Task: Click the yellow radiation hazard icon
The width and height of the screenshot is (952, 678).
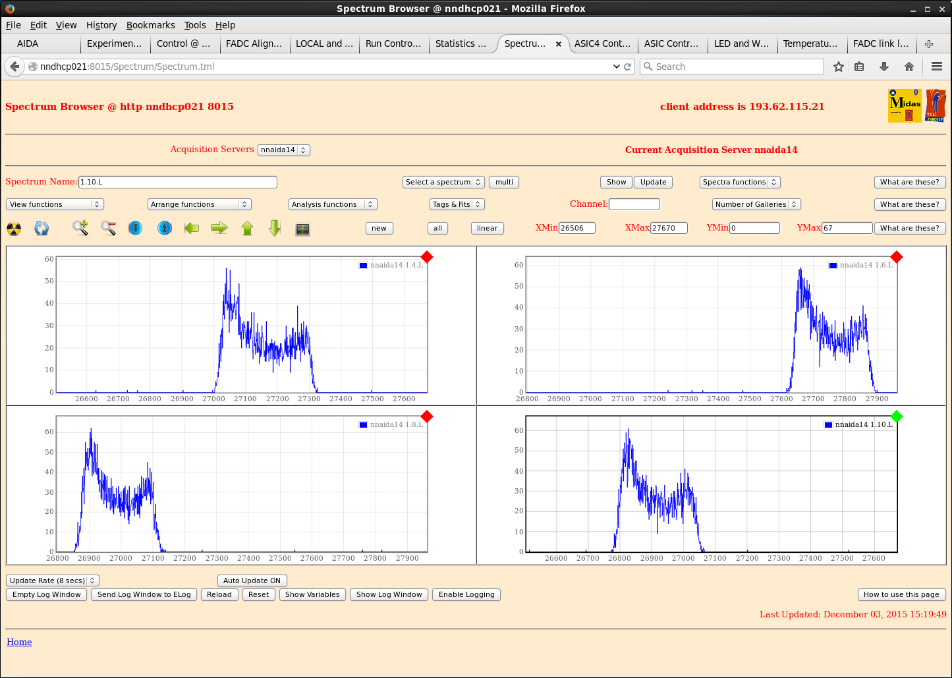Action: click(x=14, y=229)
